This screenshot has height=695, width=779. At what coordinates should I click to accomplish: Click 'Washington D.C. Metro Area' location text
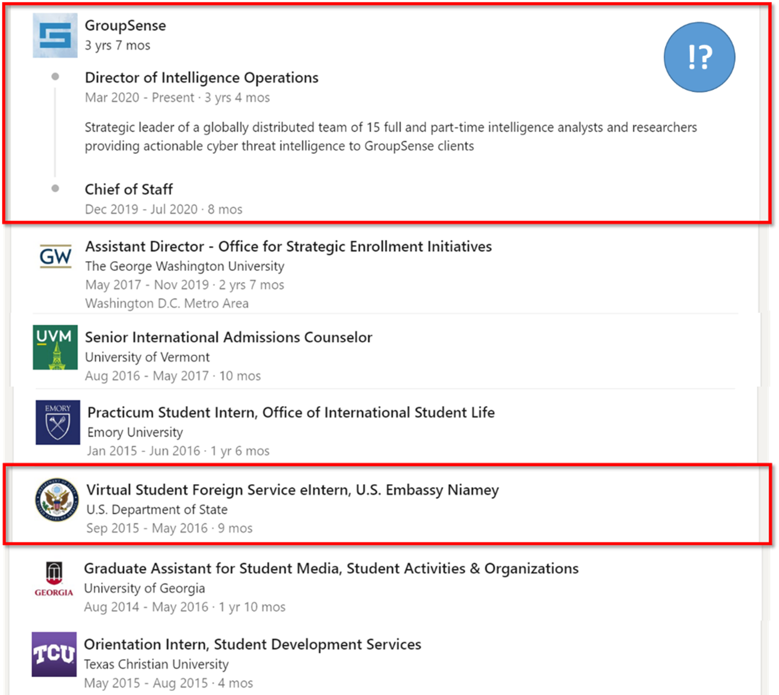[167, 303]
